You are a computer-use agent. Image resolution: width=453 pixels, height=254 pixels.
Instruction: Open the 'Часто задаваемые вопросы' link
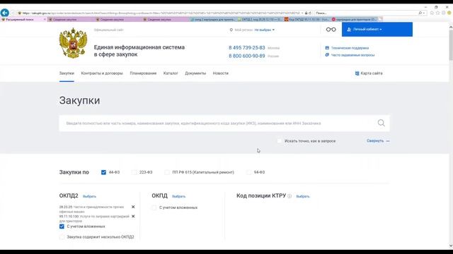coord(352,55)
